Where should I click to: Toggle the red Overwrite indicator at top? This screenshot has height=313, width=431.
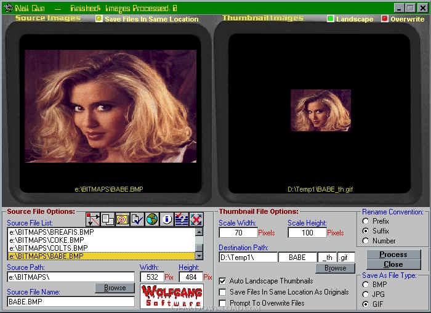(385, 18)
